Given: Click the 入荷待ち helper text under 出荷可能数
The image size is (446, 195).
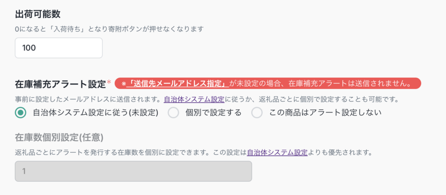Looking at the screenshot, I should (x=109, y=30).
